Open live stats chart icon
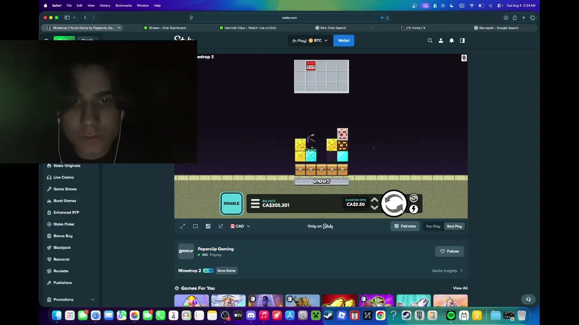Viewport: 579px width, 325px height. (x=208, y=226)
